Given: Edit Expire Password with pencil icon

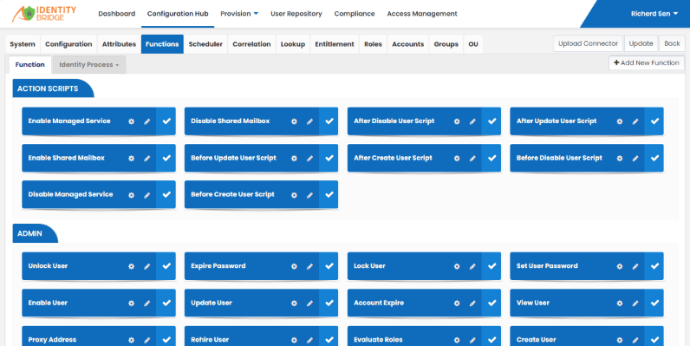Looking at the screenshot, I should (309, 266).
